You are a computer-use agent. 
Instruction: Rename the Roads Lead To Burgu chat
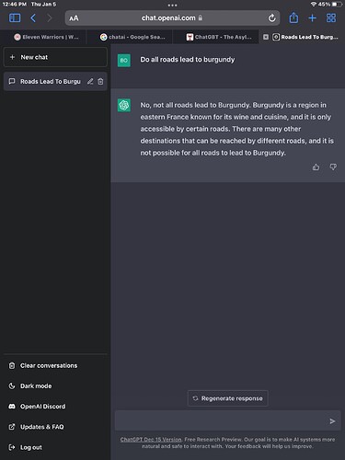[x=90, y=82]
